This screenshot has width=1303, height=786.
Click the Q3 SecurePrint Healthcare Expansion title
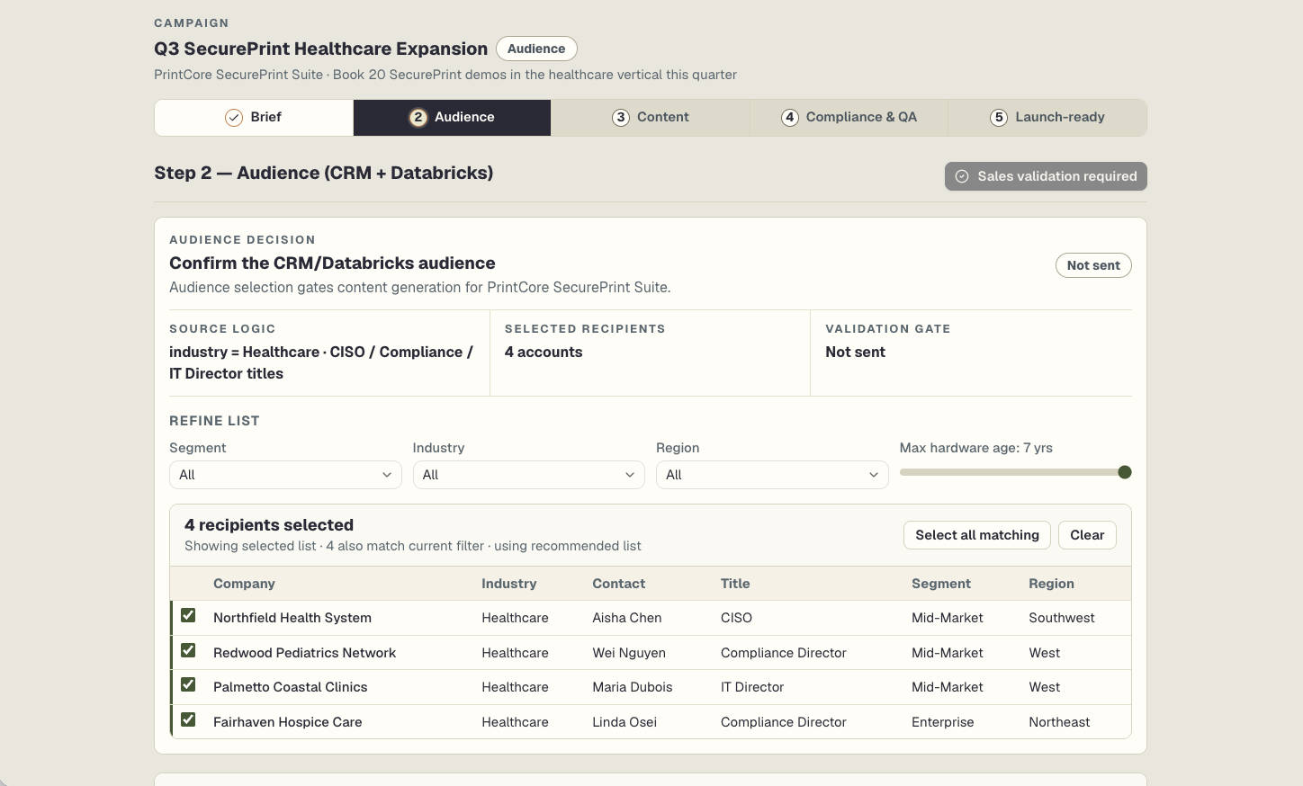[321, 49]
